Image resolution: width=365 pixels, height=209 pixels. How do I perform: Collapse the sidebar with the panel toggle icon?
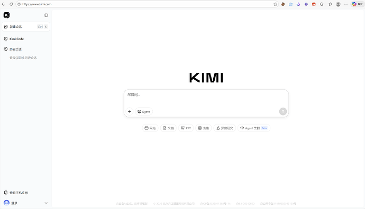click(46, 15)
